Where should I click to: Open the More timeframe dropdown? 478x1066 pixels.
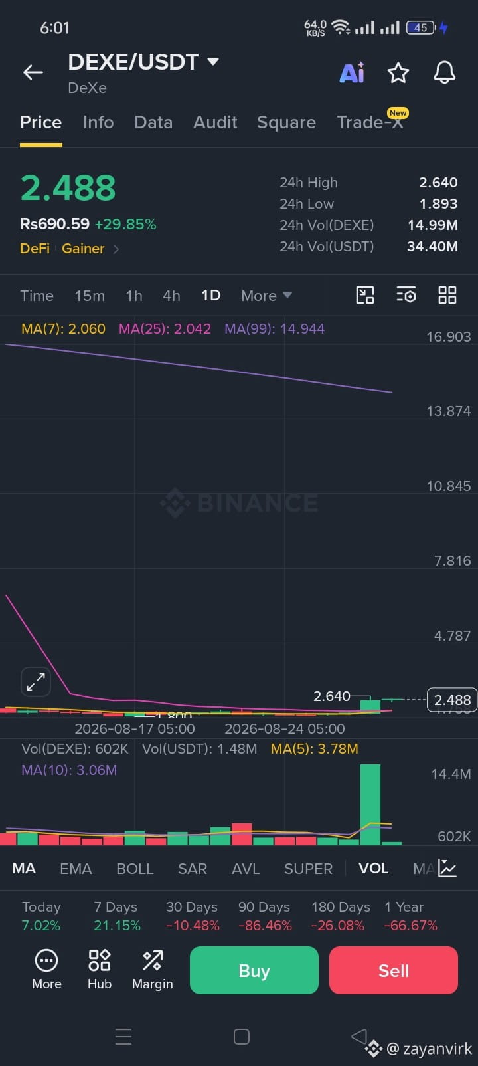pos(266,296)
